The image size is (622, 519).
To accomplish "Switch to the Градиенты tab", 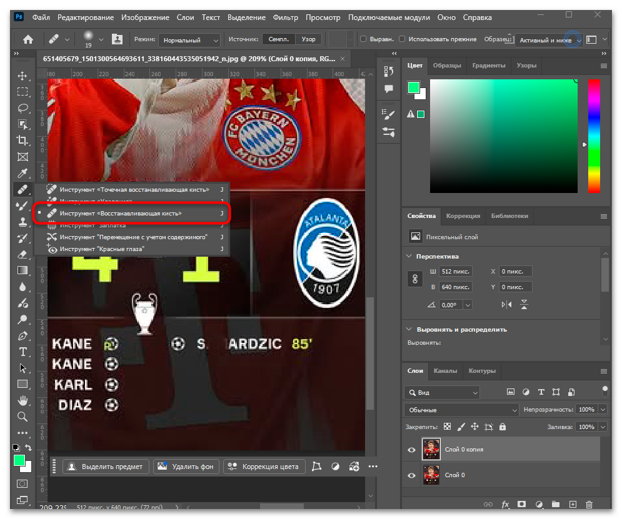I will (489, 66).
